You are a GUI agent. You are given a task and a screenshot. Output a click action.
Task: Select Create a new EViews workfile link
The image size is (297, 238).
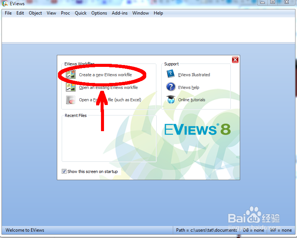(105, 75)
